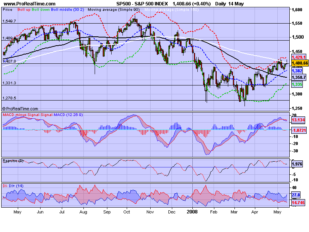Viewport: 309px width, 232px height.
Task: Click the Daily 14 May timeframe text
Action: 229,4
